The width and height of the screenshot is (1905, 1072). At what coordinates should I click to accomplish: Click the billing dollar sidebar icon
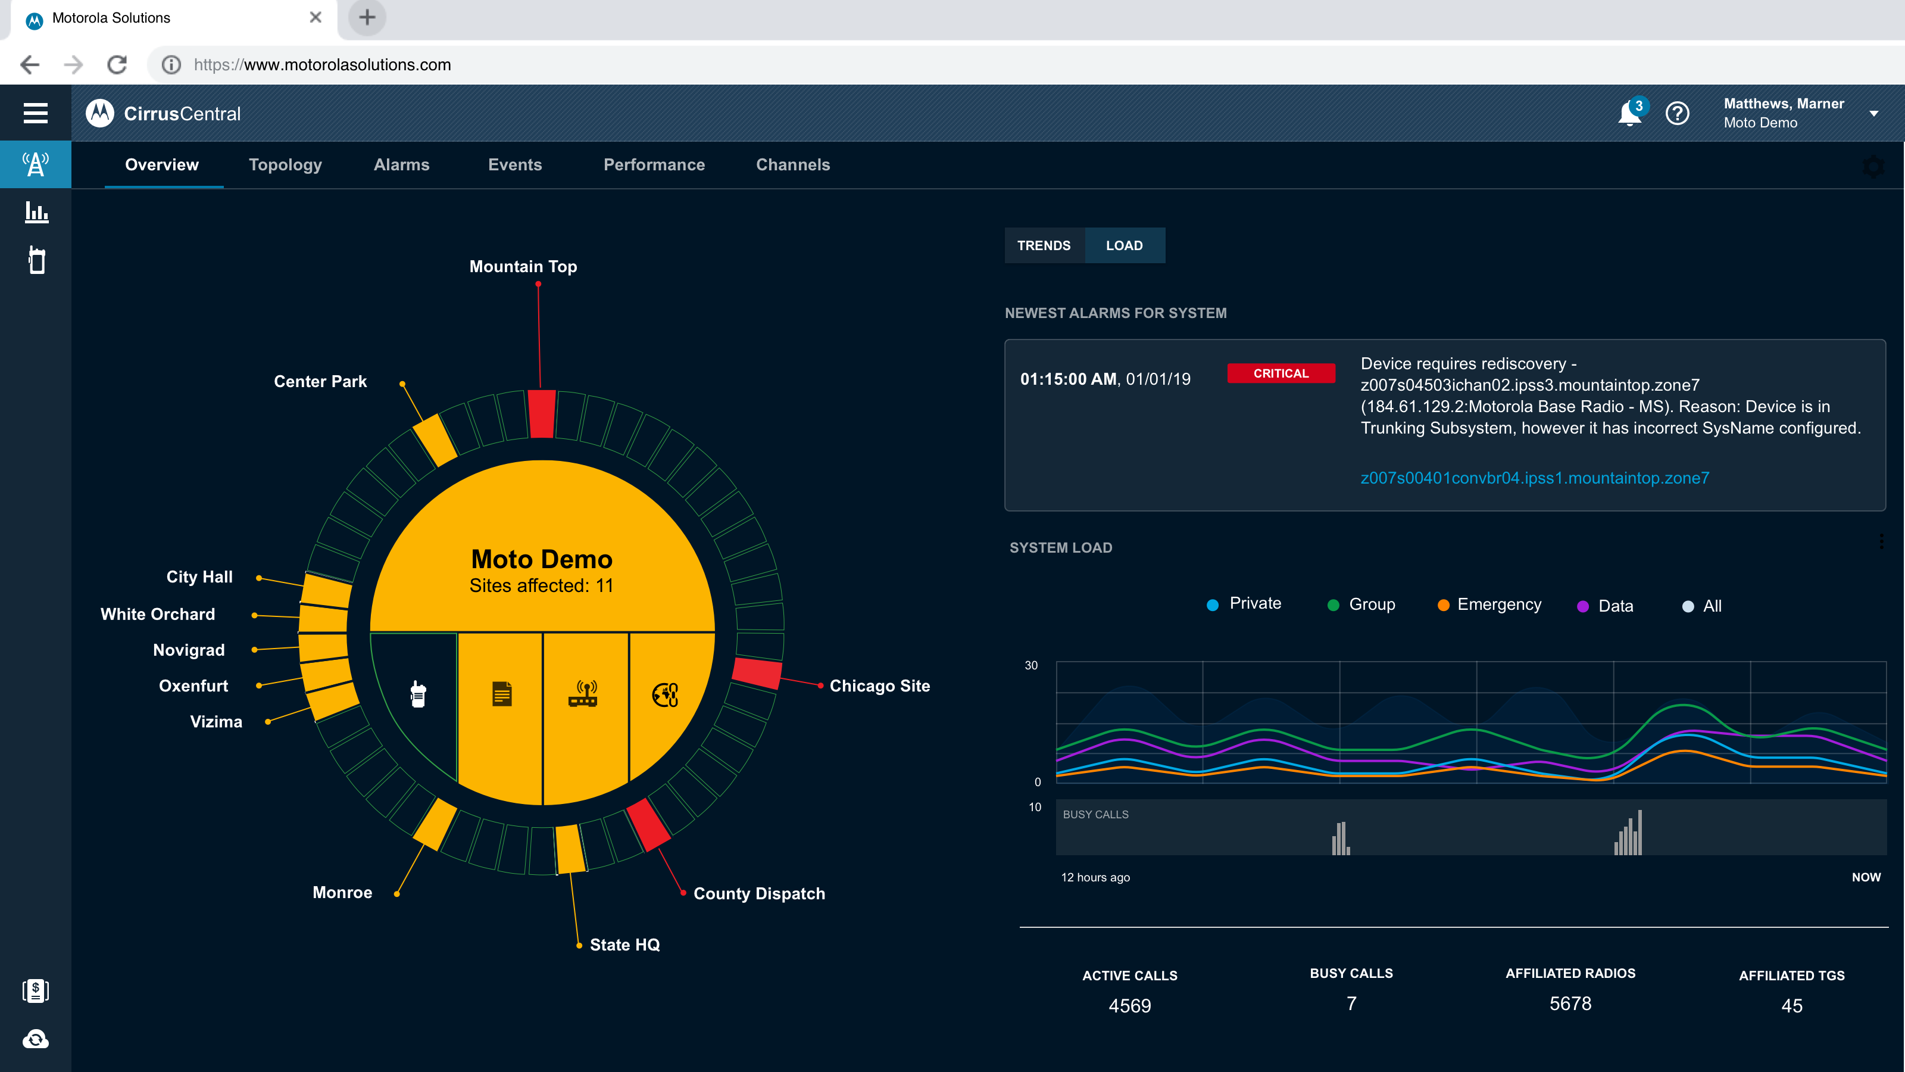pyautogui.click(x=36, y=990)
